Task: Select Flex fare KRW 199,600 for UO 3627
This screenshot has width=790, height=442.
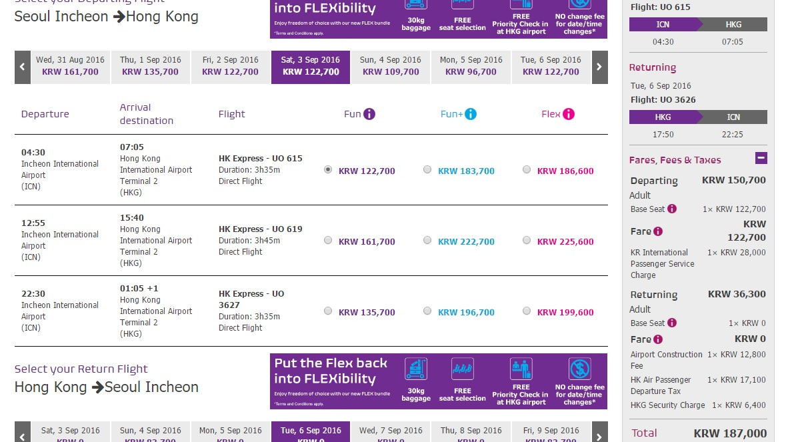Action: pos(527,311)
